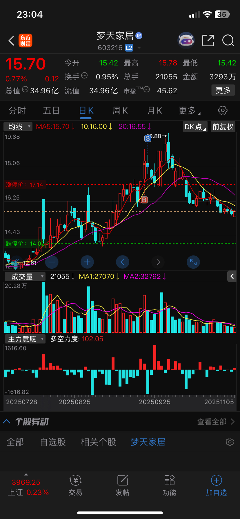Screen dimensions: 240x519
Task: Tap the MA1:27070 volume value
Action: click(99, 277)
